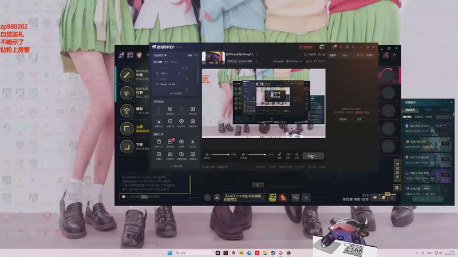Open the profile avatar in 直播伴侣 title bar
Screen dimensions: 458x257
point(322,47)
